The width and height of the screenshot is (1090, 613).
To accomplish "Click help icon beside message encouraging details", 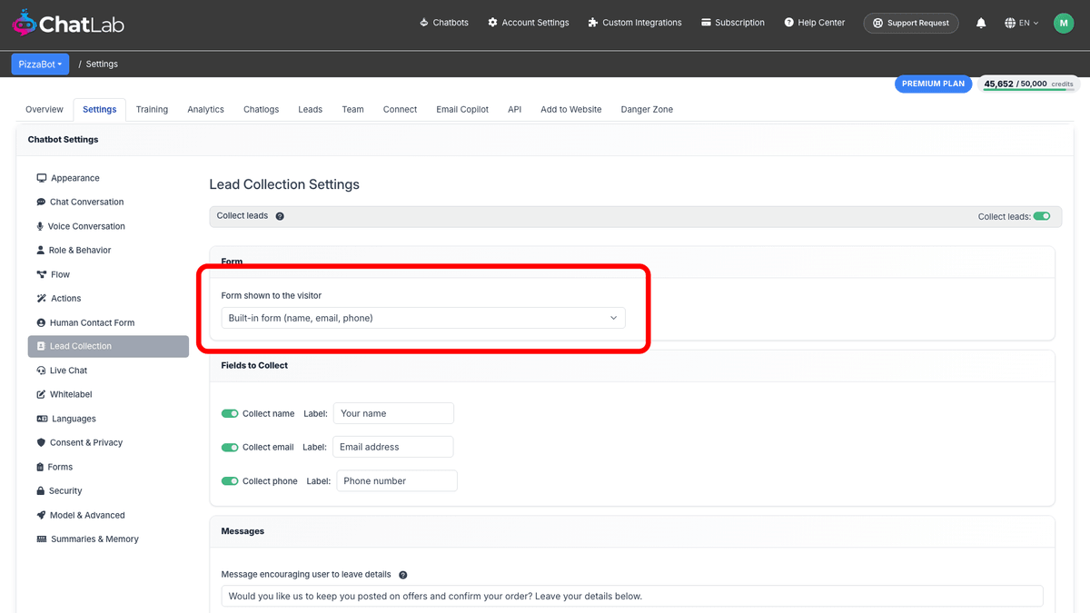I will click(402, 575).
